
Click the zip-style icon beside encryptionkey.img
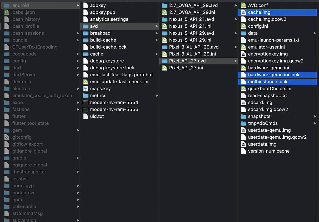point(244,54)
